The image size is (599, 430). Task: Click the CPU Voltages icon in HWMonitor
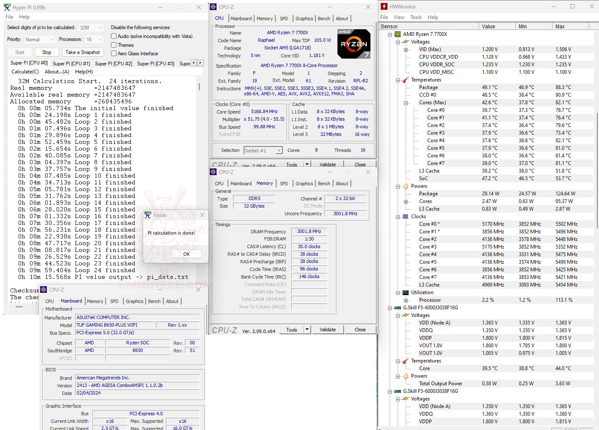click(405, 42)
